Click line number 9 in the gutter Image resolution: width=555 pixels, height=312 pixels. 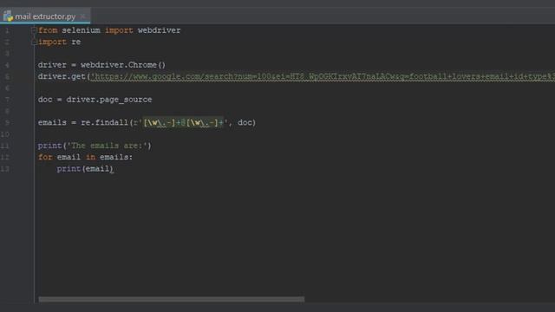pos(7,123)
